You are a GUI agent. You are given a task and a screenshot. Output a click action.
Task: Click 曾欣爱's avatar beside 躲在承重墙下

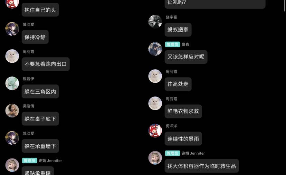[x=12, y=138]
